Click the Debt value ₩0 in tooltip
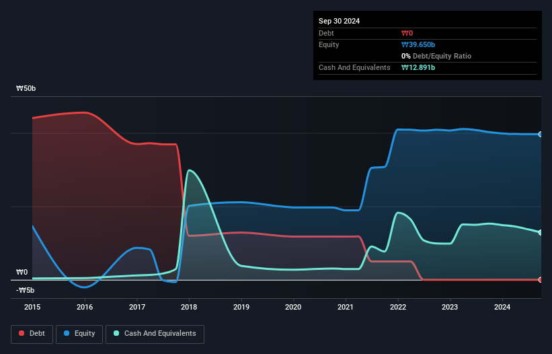This screenshot has width=552, height=354. tap(407, 33)
